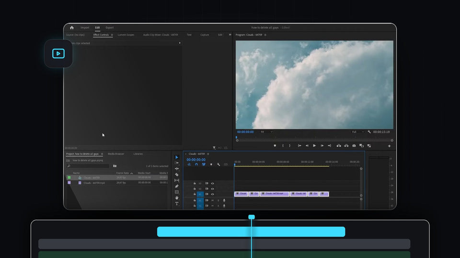
Task: Step back one frame
Action: click(307, 146)
